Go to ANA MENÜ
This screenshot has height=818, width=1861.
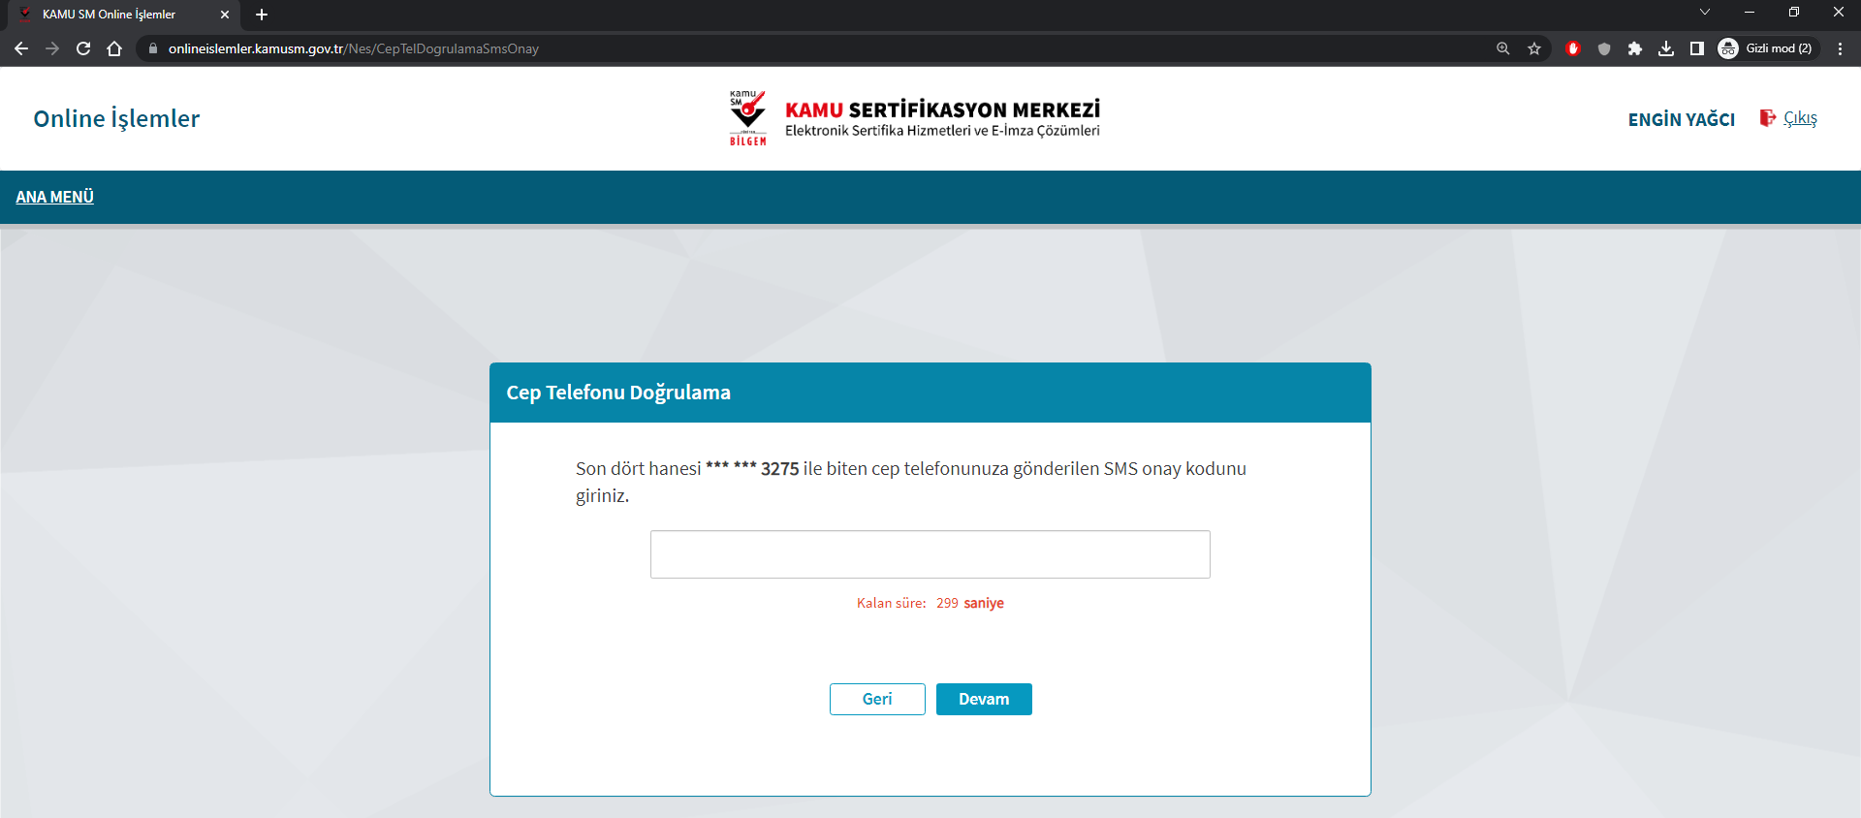click(55, 197)
